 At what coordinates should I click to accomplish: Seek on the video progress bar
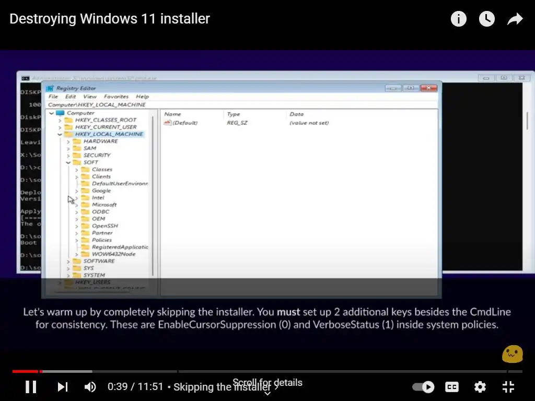[x=267, y=371]
